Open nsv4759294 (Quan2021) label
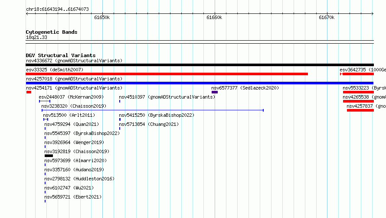 pos(72,124)
